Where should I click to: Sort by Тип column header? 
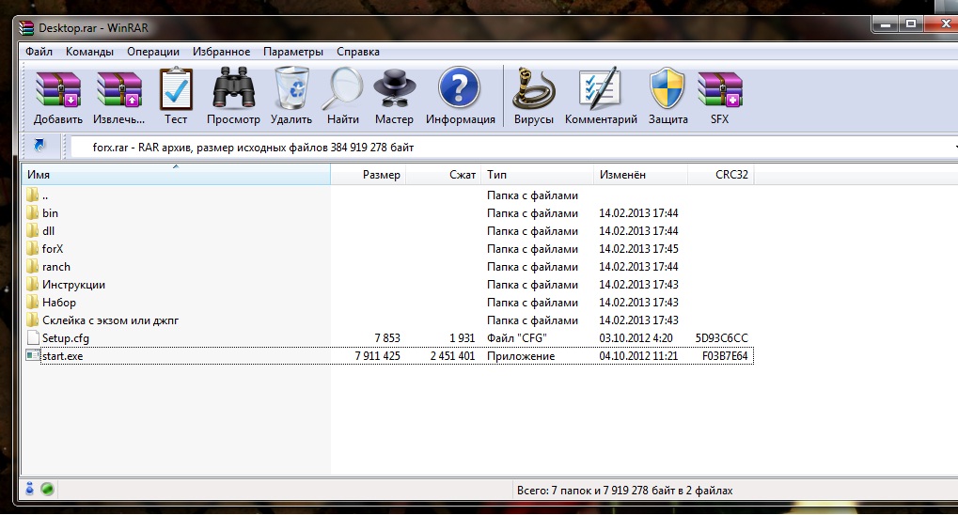(x=537, y=175)
